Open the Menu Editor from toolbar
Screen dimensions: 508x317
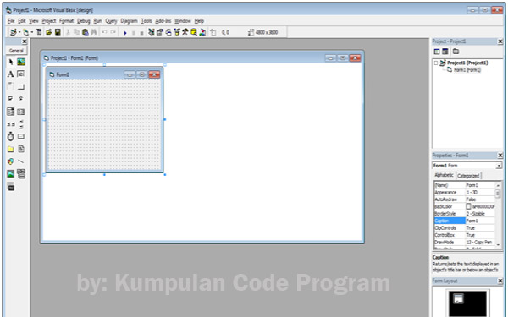(x=39, y=32)
